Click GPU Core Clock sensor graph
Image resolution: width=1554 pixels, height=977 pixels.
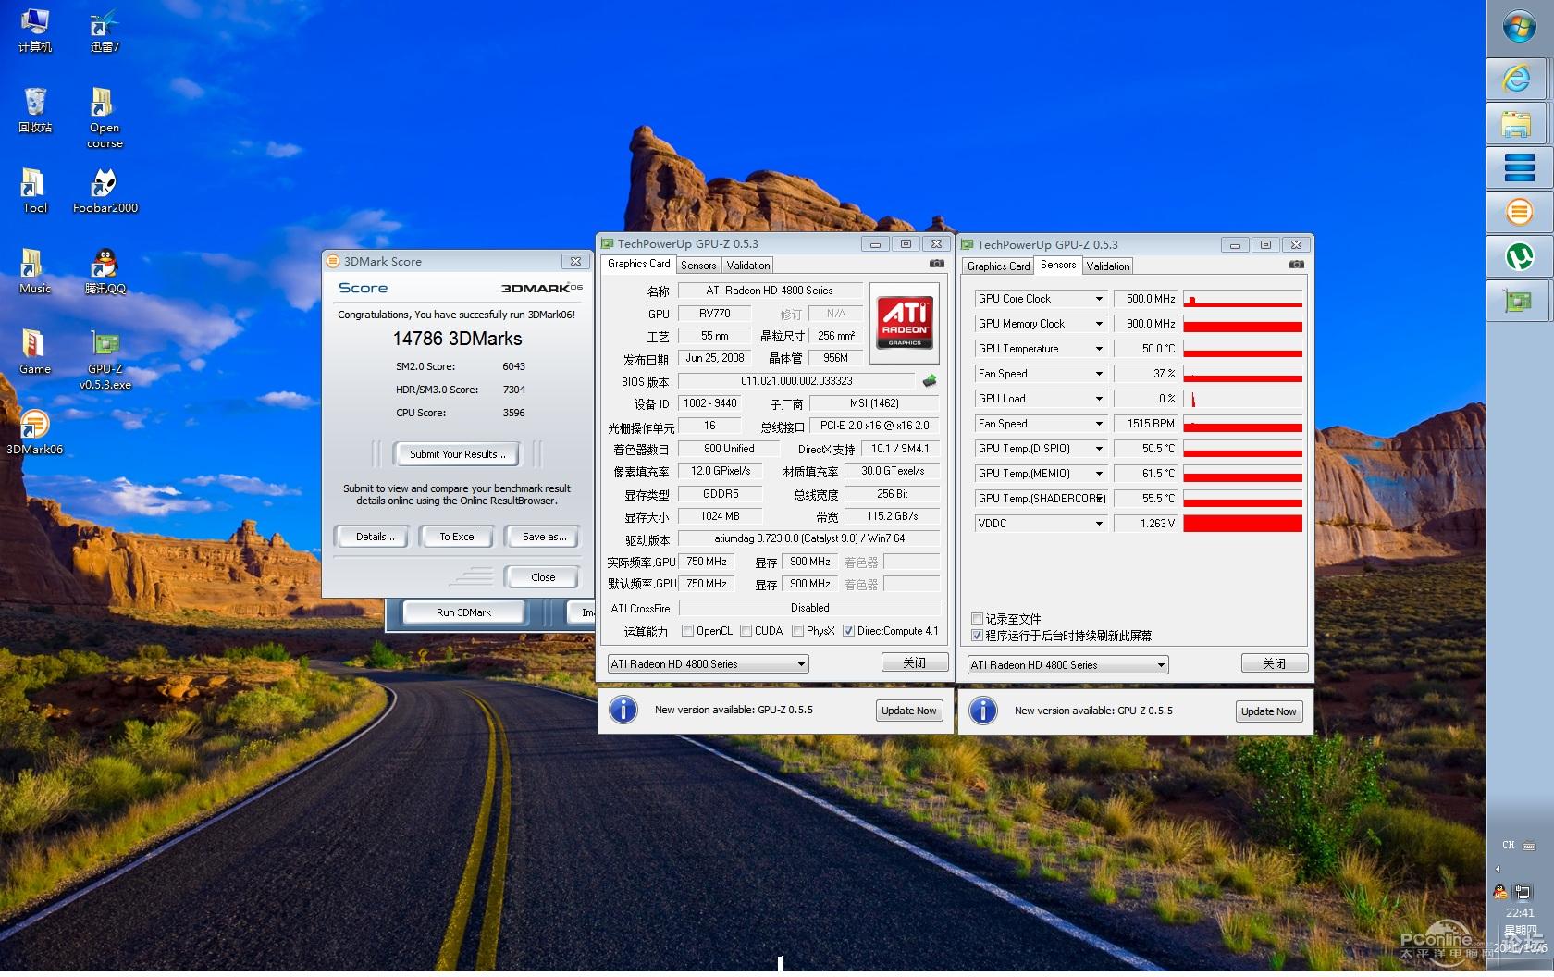[1242, 299]
